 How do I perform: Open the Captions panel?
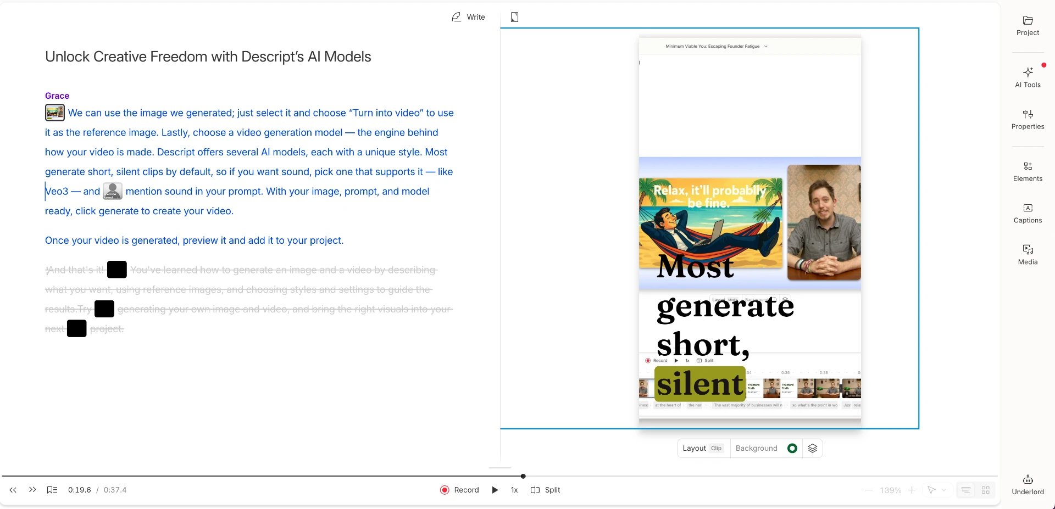pos(1028,213)
